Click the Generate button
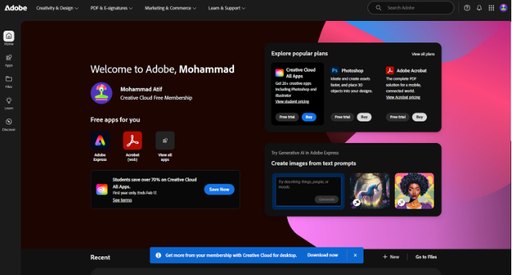This screenshot has height=275, width=512. (x=326, y=200)
